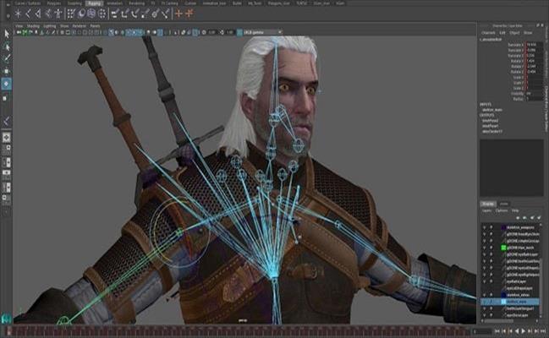Click the dotted circle shelf icon
Screen dimensions: 549x338
(x=102, y=14)
